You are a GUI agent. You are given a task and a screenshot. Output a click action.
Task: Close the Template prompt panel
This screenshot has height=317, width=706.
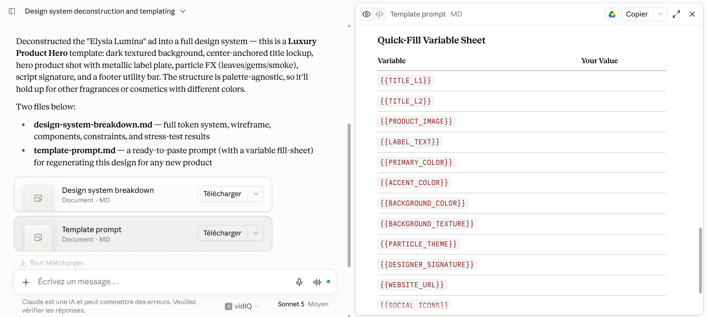692,14
